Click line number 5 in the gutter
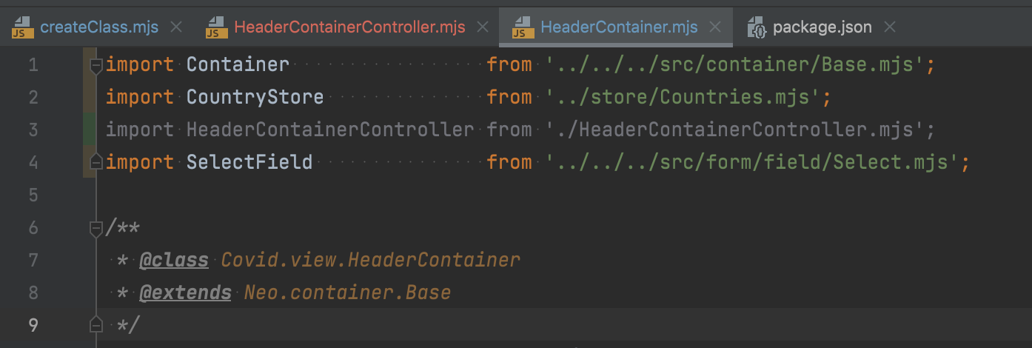 pos(33,195)
